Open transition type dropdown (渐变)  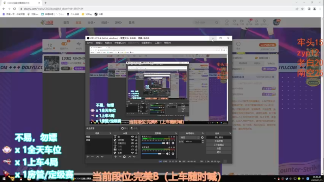[x=190, y=138]
